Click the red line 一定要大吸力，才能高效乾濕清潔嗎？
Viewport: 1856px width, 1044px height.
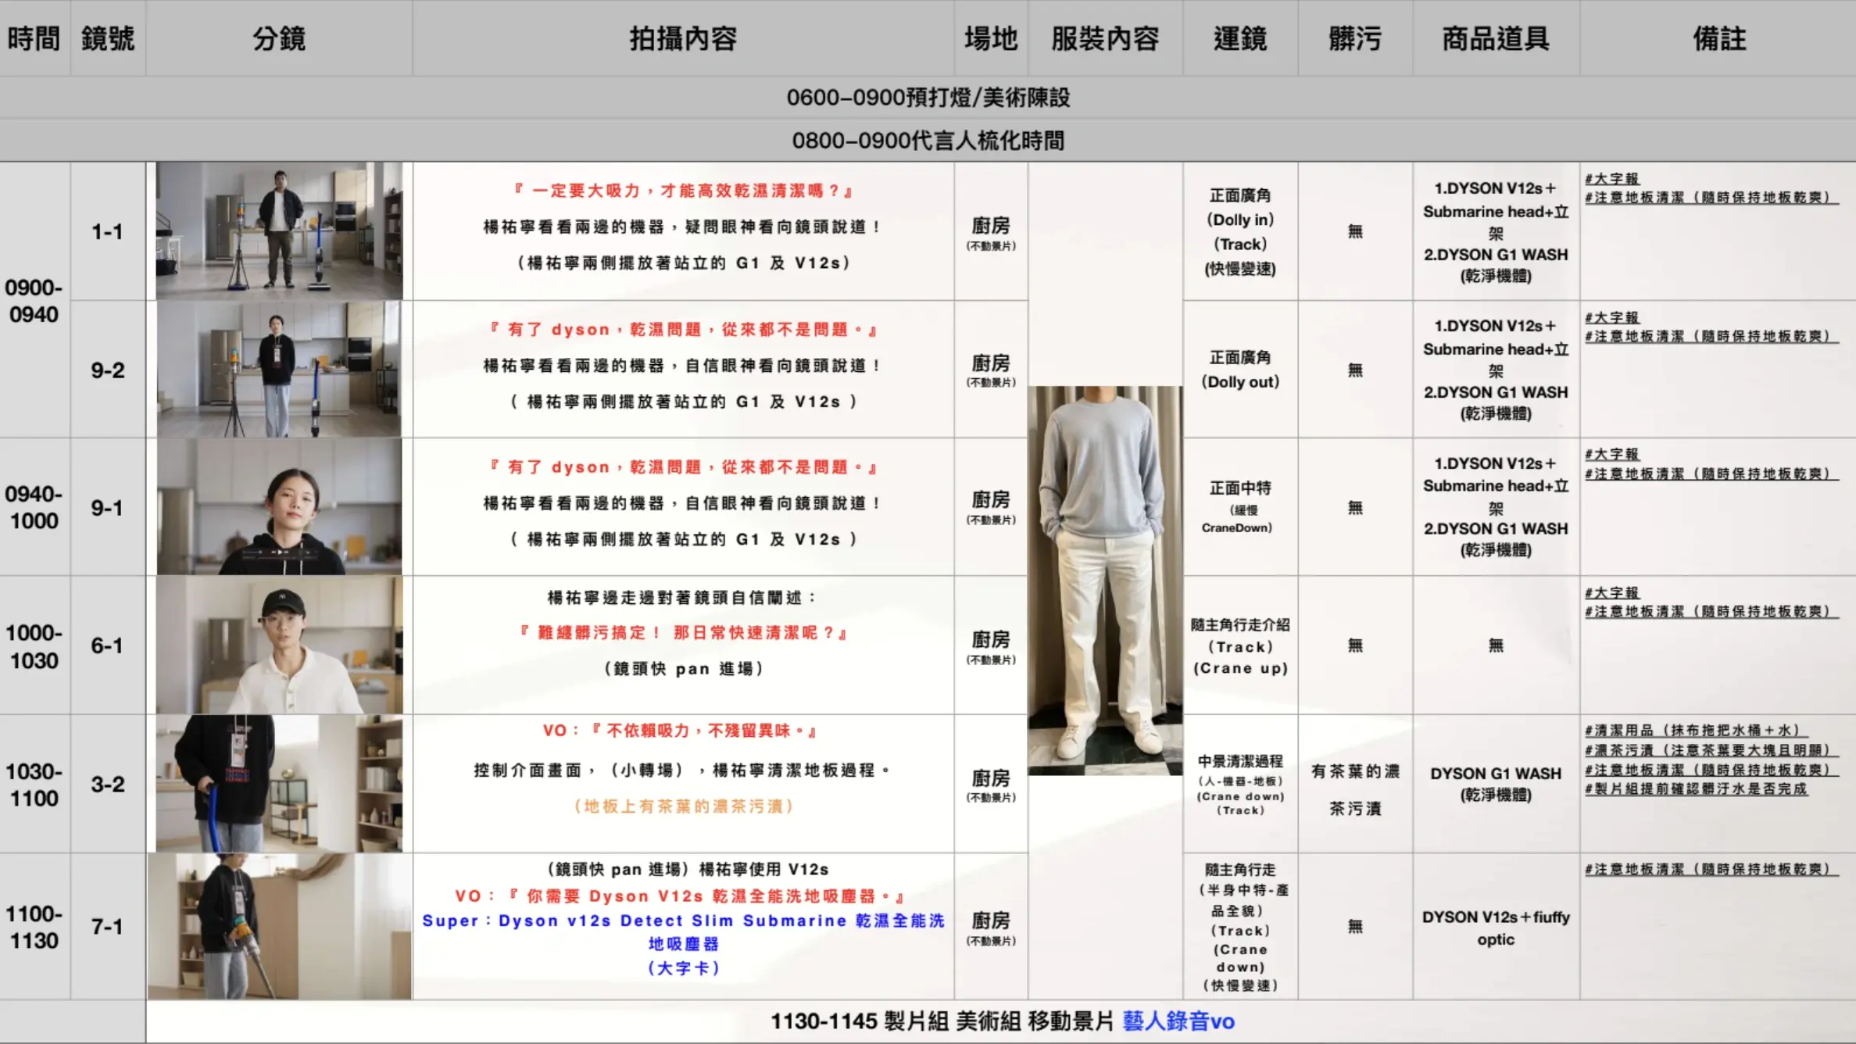[x=683, y=191]
